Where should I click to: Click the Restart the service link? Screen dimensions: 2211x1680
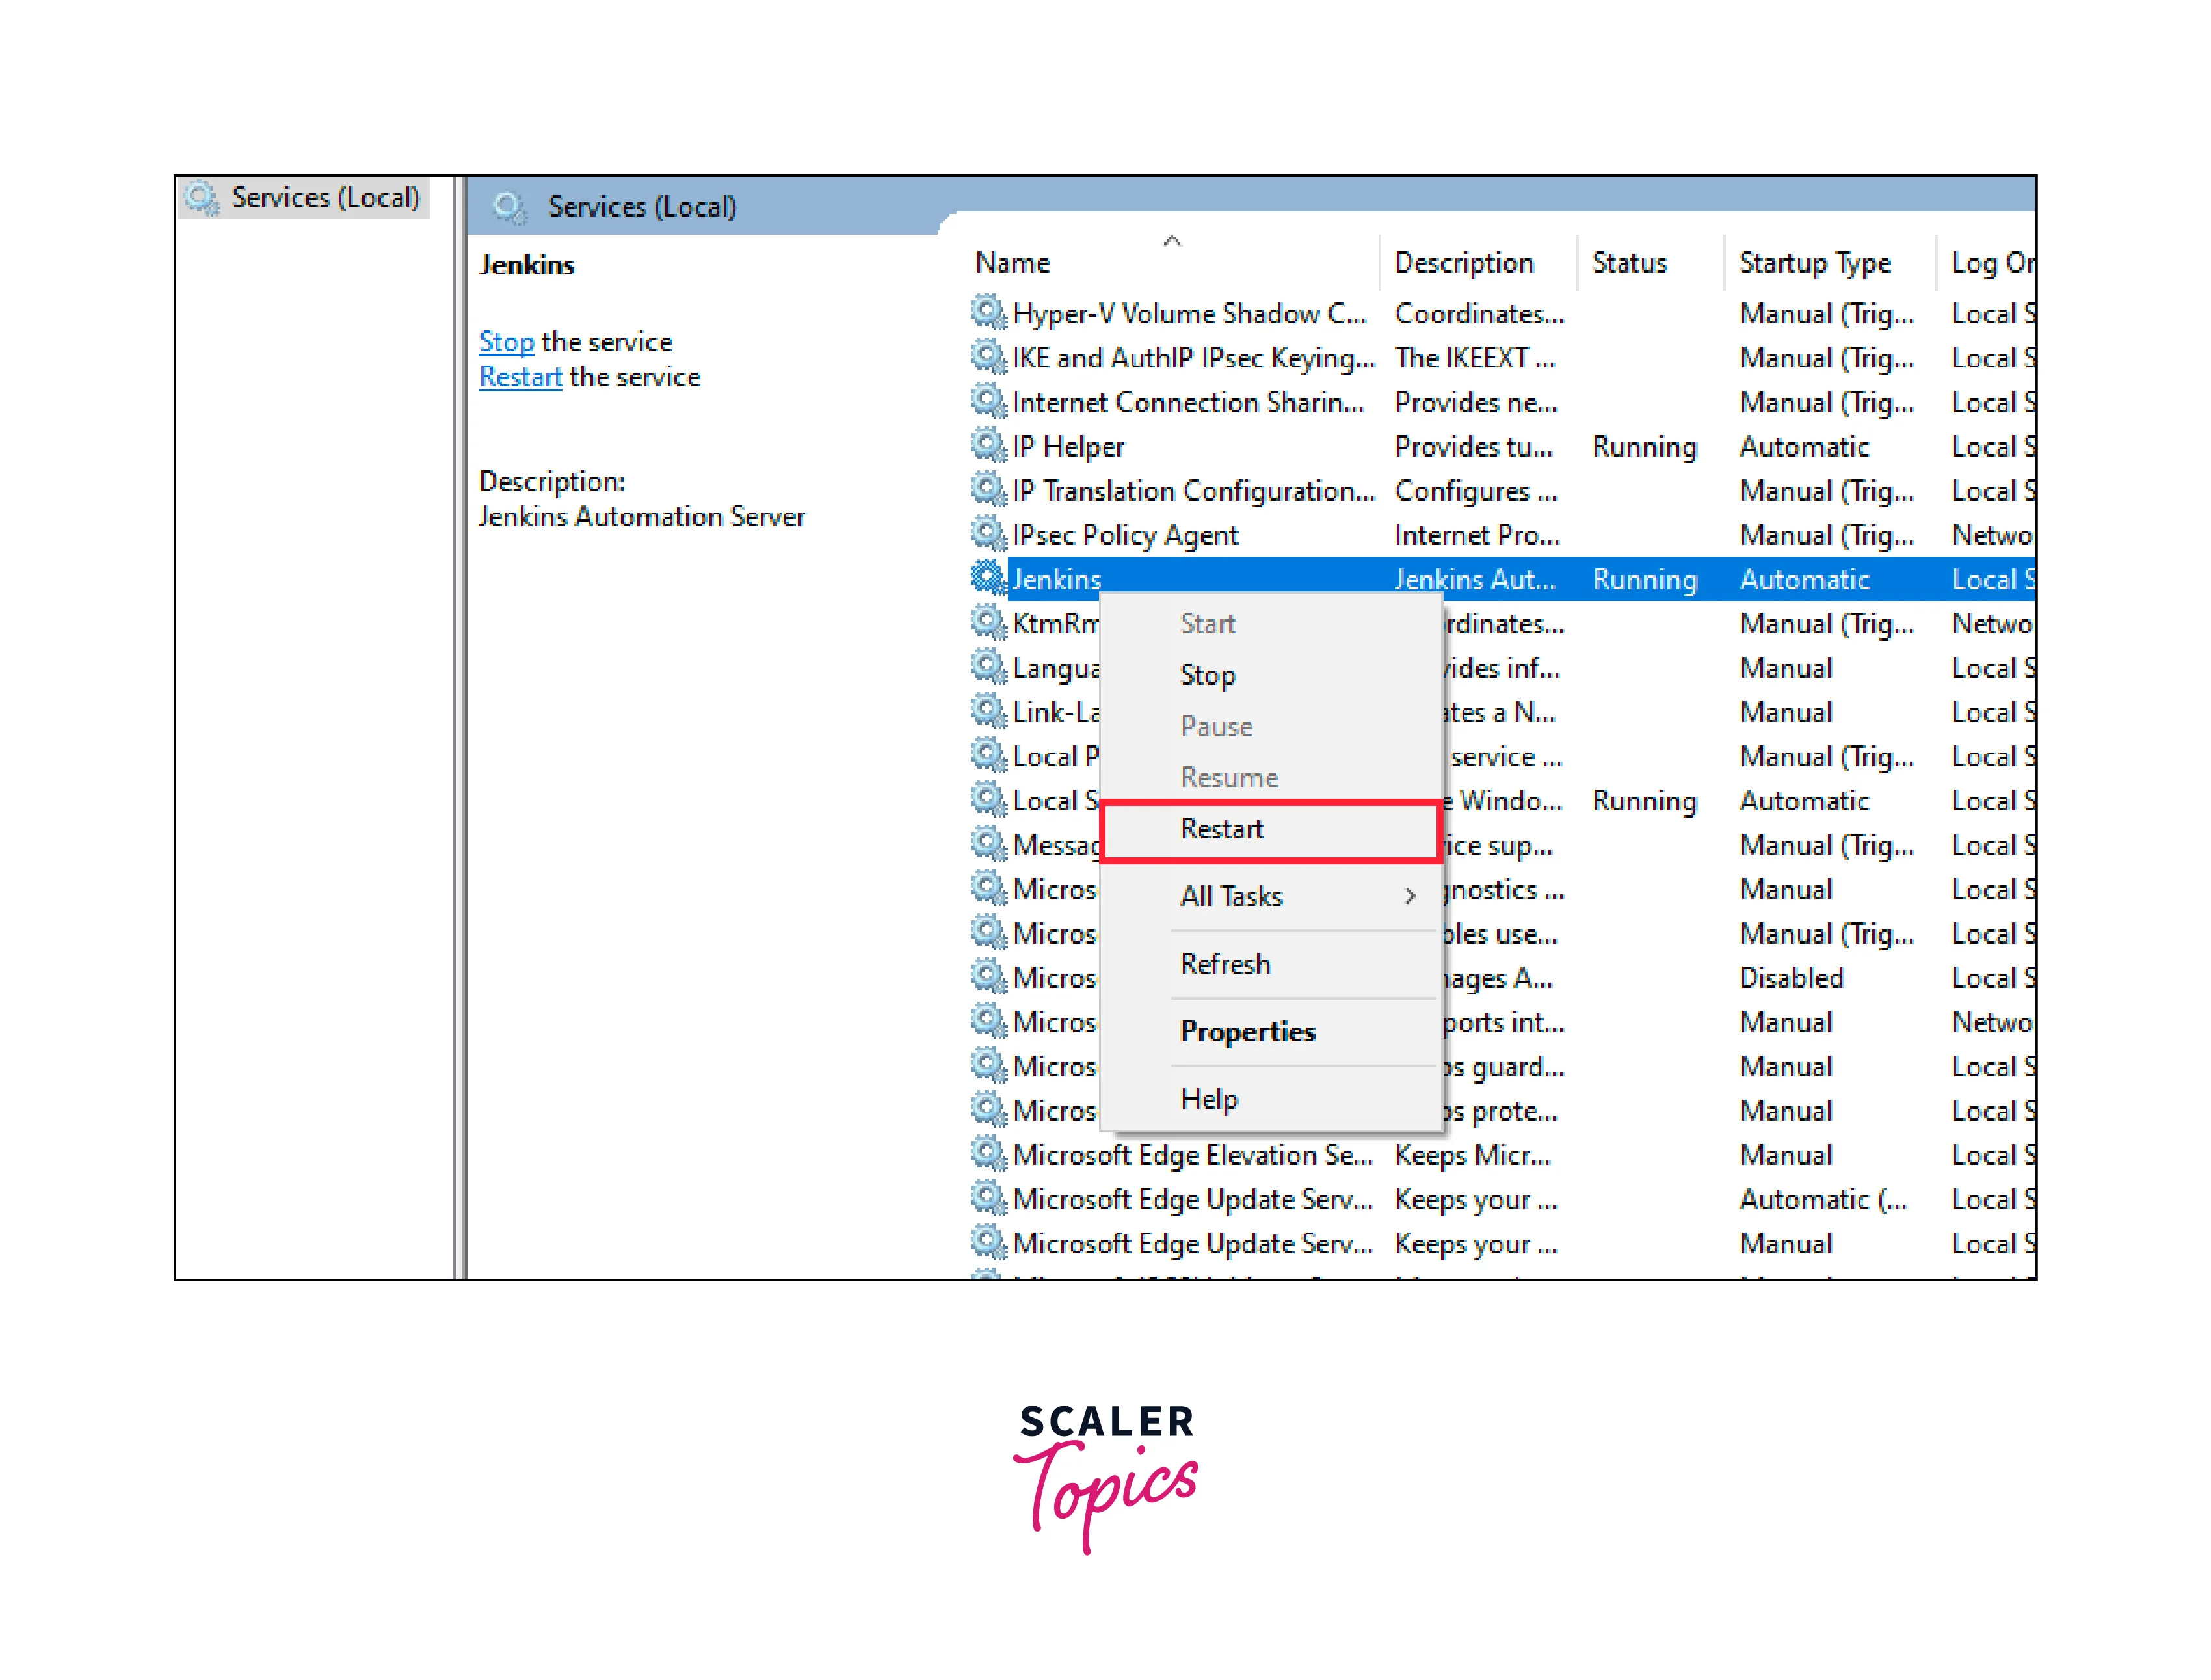[x=520, y=377]
